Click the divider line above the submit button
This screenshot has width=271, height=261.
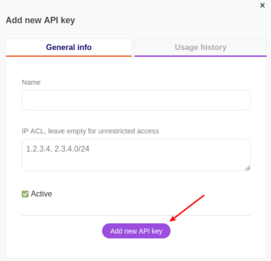coord(136,215)
